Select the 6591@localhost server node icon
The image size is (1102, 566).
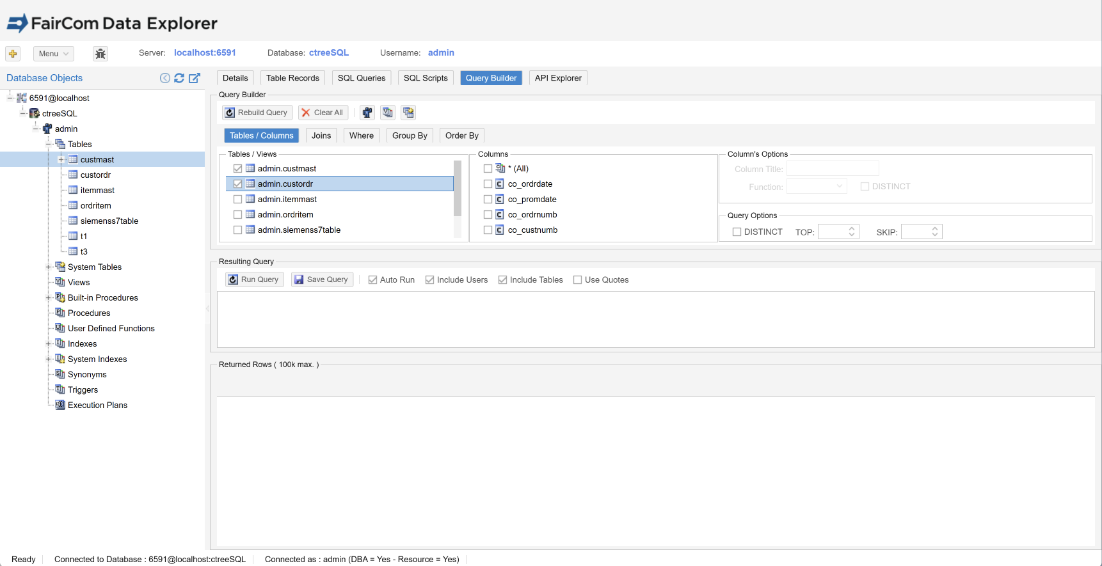point(22,98)
